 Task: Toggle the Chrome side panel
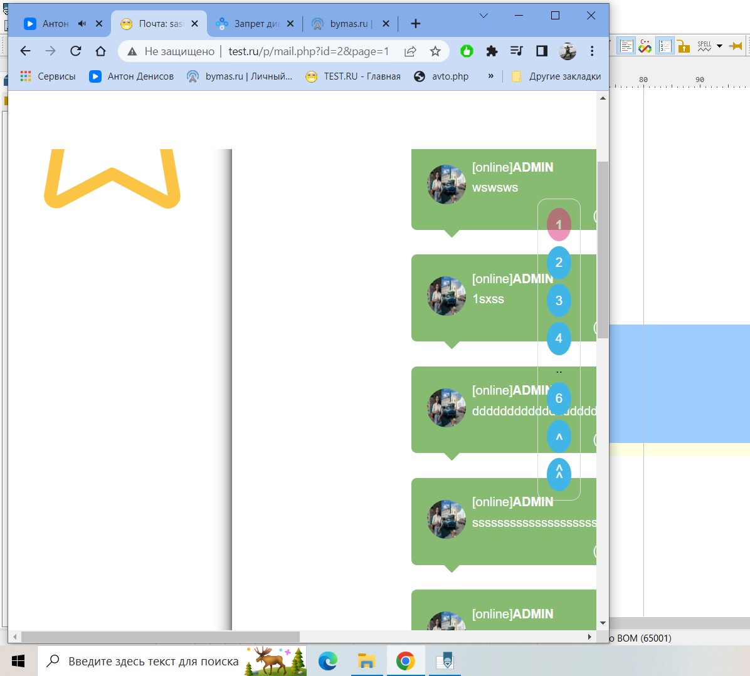[542, 51]
